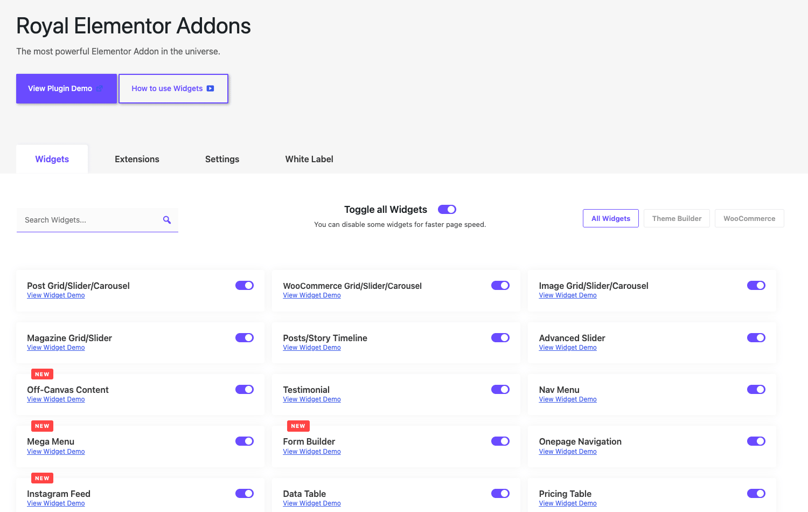Click NEW badge above Off-Canvas Content
Screen dimensions: 808x512
point(42,374)
